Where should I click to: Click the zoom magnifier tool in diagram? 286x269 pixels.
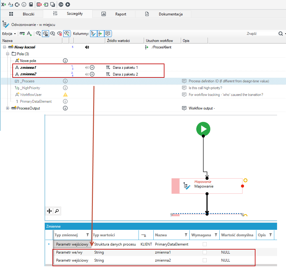[57, 211]
